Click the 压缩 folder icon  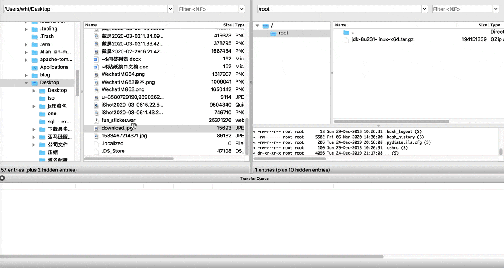coord(42,152)
